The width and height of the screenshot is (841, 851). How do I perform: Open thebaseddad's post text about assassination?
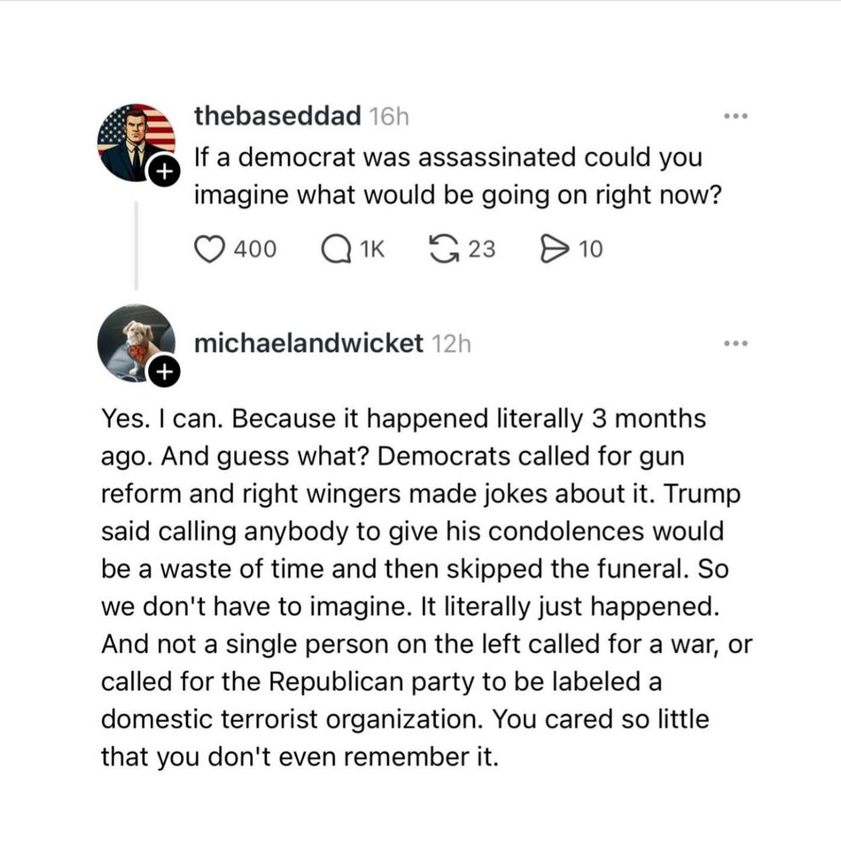(x=458, y=176)
